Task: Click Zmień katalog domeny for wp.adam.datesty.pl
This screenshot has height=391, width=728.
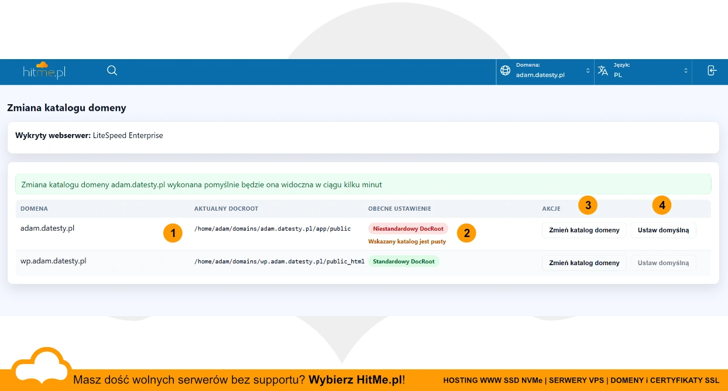Action: (584, 263)
